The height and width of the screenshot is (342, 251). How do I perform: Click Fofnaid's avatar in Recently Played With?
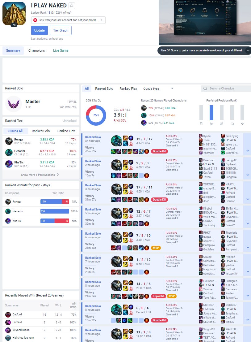[x=8, y=322]
